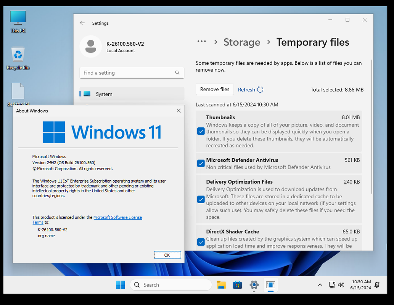Refresh the temporary files scan

point(250,90)
